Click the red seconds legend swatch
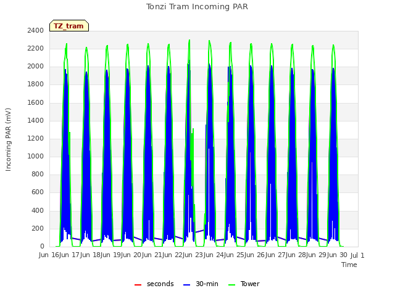 [138, 285]
